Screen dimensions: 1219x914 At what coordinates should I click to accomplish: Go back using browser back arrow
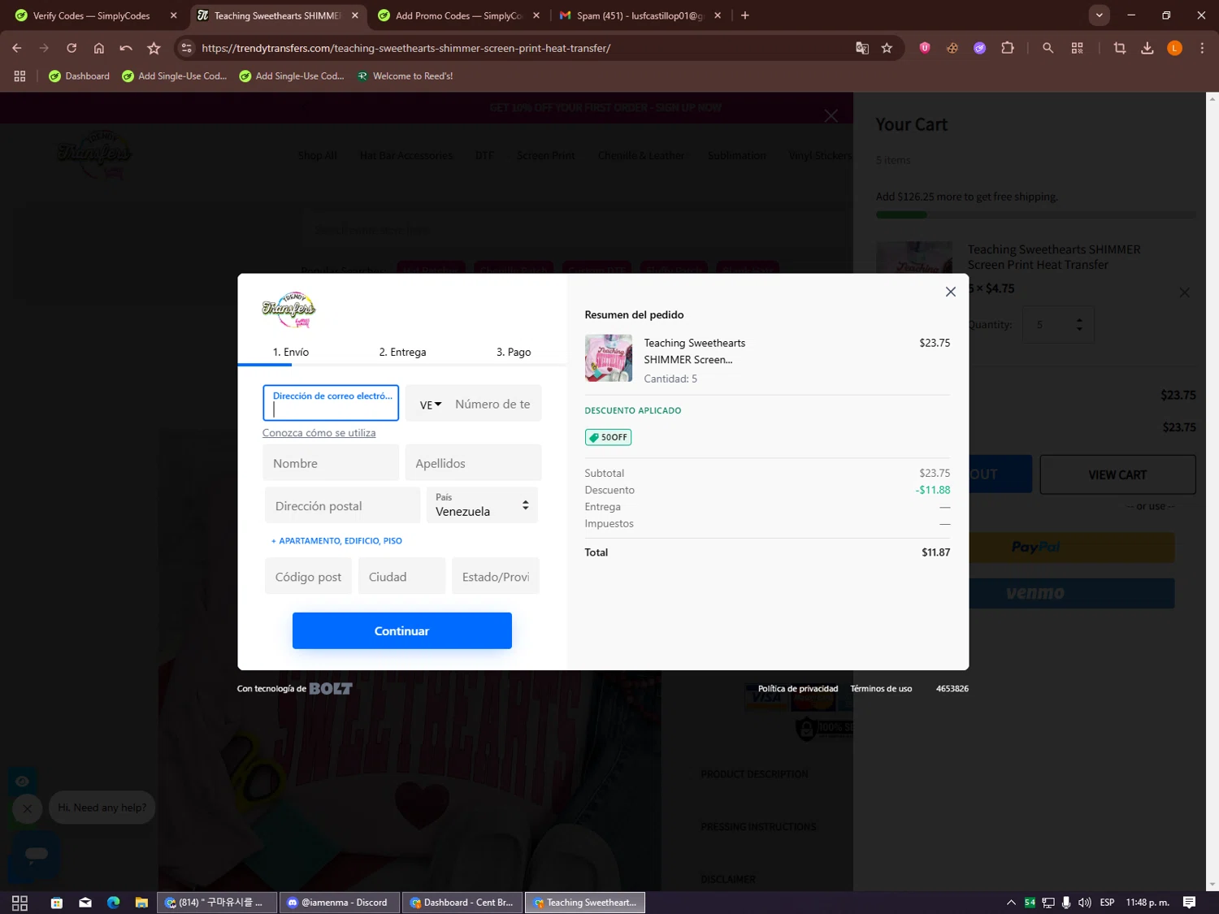coord(17,48)
